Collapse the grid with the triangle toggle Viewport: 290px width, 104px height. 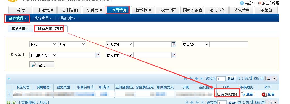(x=9, y=79)
